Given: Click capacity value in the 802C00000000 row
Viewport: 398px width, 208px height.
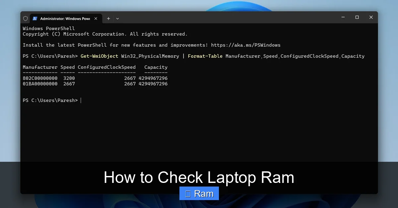Looking at the screenshot, I should click(x=153, y=78).
